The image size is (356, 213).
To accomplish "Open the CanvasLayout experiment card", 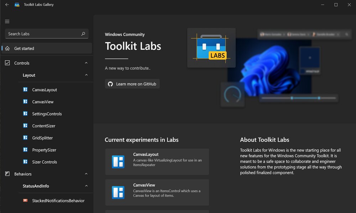I will 157,162.
